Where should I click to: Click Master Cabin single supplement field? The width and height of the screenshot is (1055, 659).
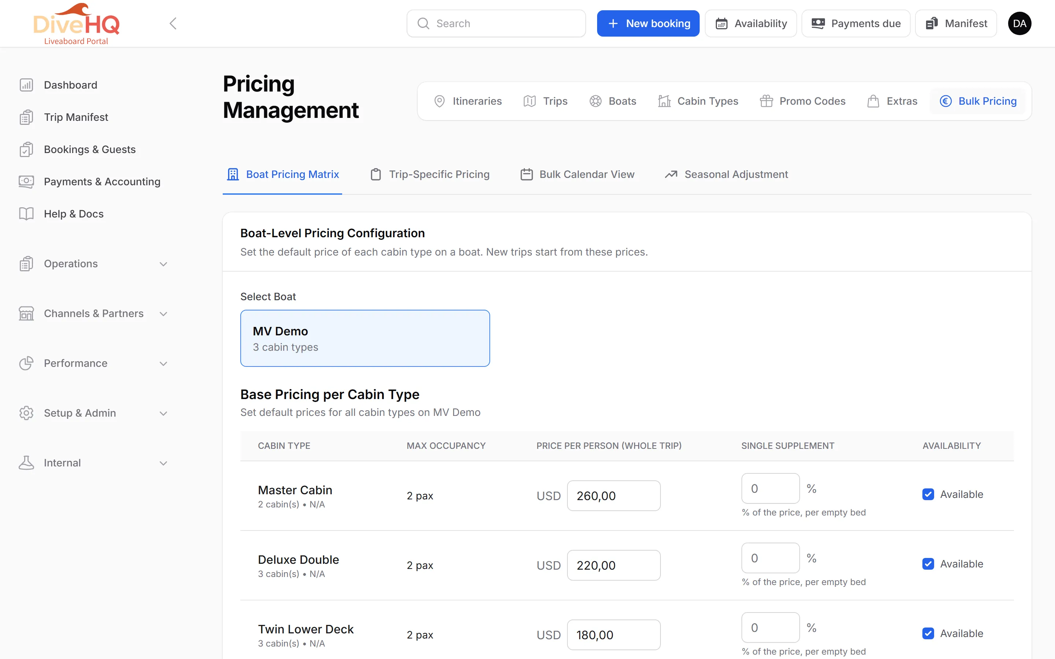pos(770,489)
